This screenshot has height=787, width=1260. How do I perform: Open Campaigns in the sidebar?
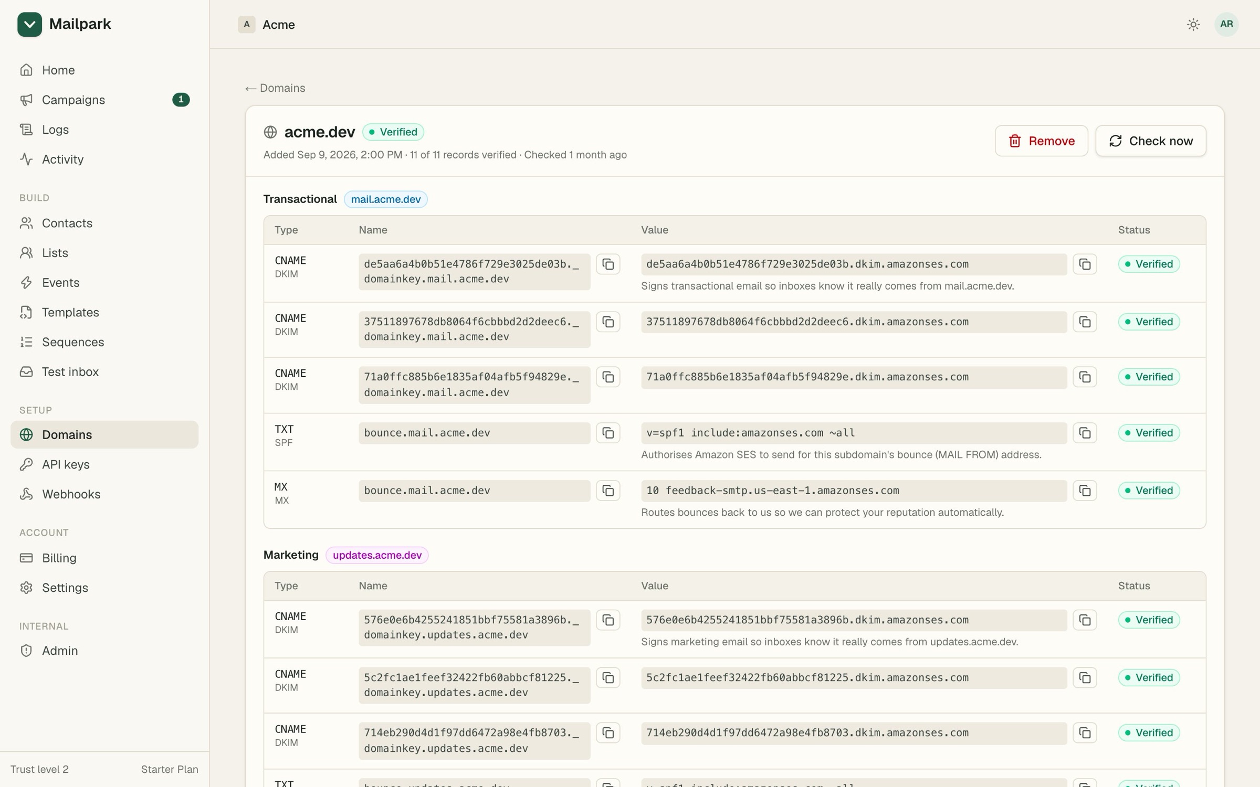point(104,100)
